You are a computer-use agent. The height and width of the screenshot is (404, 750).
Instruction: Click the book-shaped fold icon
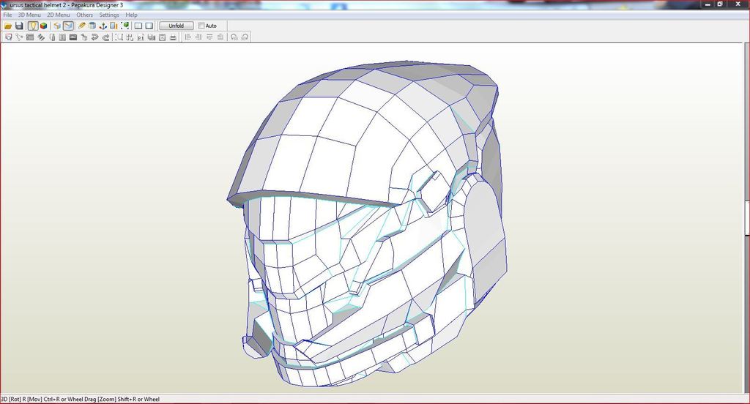pos(62,37)
